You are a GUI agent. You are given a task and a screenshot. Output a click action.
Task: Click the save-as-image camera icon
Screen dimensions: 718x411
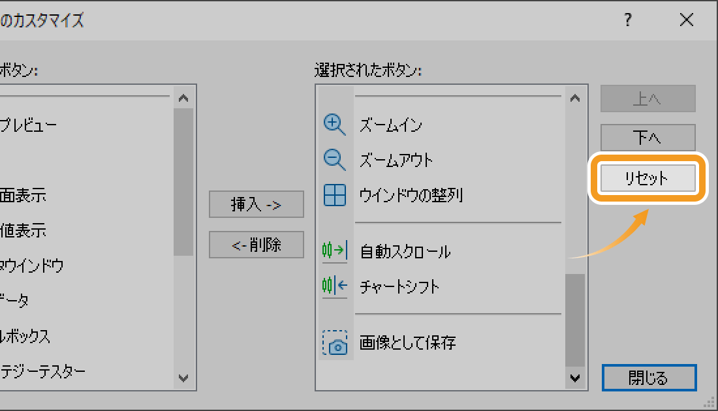pos(335,342)
